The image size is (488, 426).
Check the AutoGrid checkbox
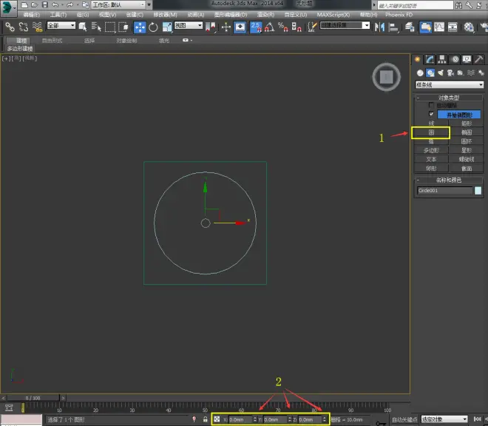coord(431,105)
